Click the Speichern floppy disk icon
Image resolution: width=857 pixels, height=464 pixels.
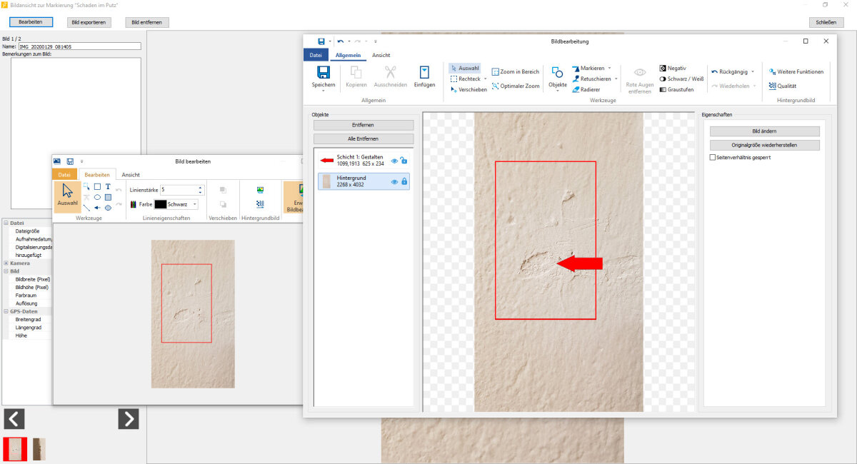pyautogui.click(x=324, y=73)
